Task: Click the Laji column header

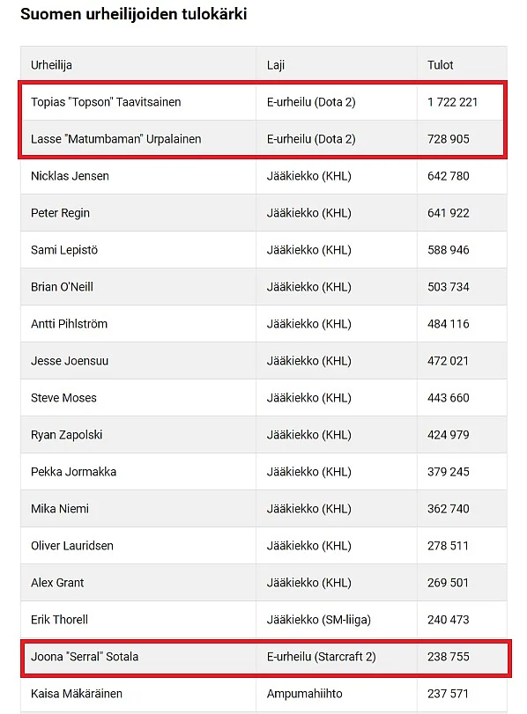Action: [x=276, y=65]
